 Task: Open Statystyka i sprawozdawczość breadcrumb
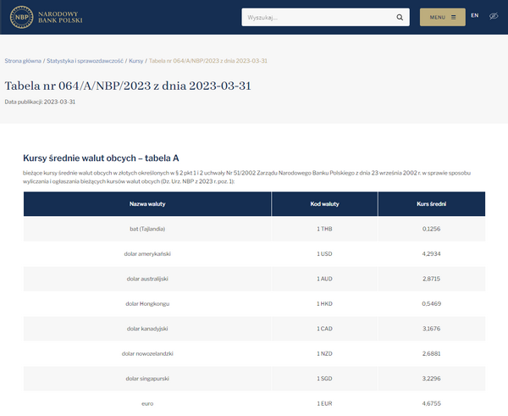pos(85,61)
